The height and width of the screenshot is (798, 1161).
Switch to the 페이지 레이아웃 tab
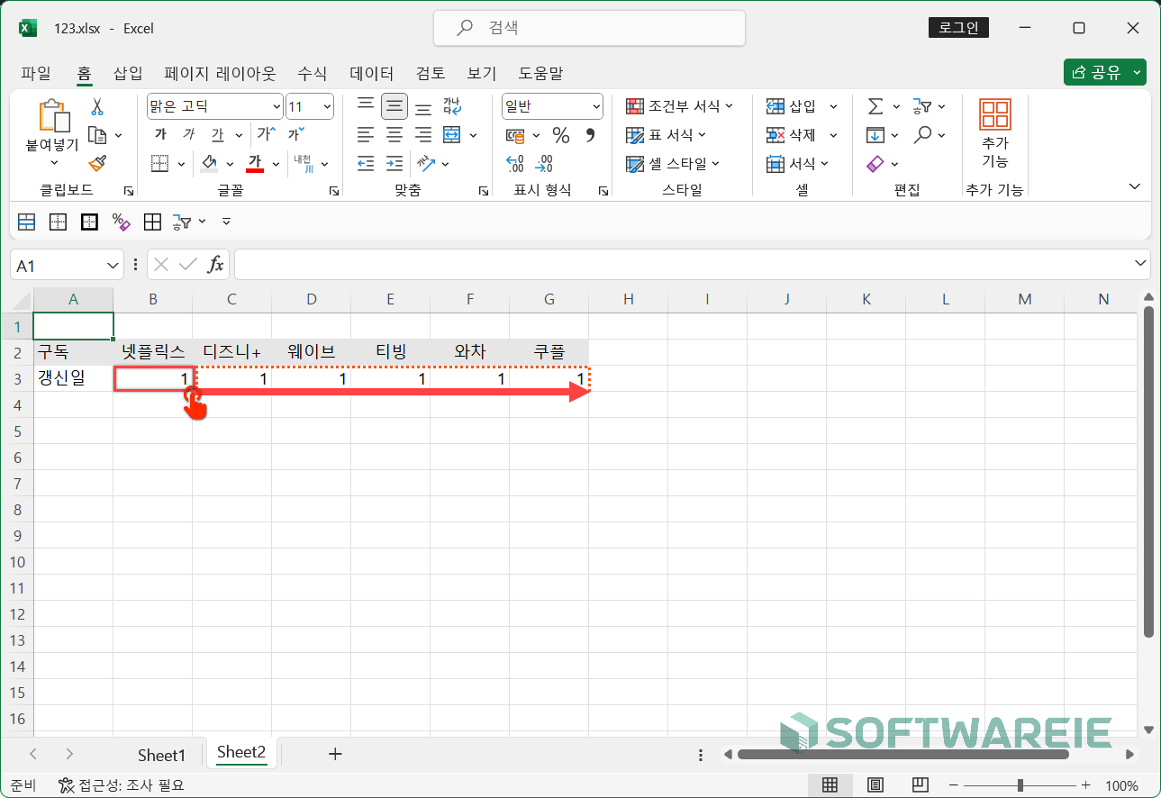pyautogui.click(x=220, y=73)
